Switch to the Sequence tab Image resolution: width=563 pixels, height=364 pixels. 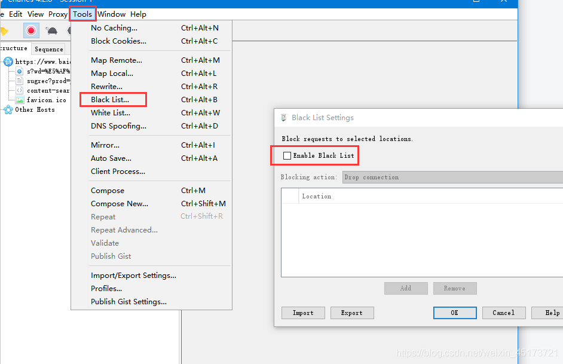[49, 49]
